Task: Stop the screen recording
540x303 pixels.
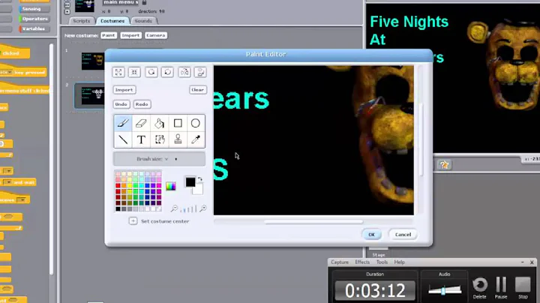Action: 523,288
